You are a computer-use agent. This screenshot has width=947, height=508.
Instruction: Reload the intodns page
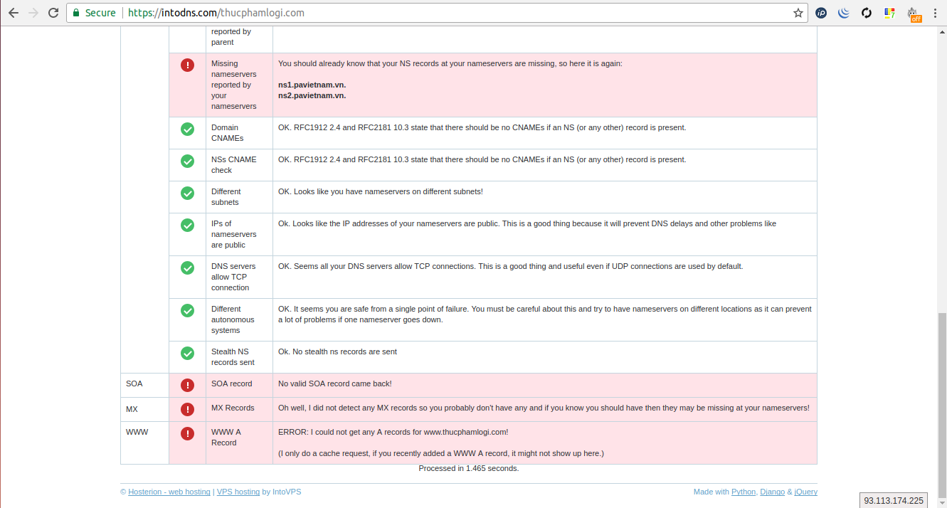click(x=53, y=13)
